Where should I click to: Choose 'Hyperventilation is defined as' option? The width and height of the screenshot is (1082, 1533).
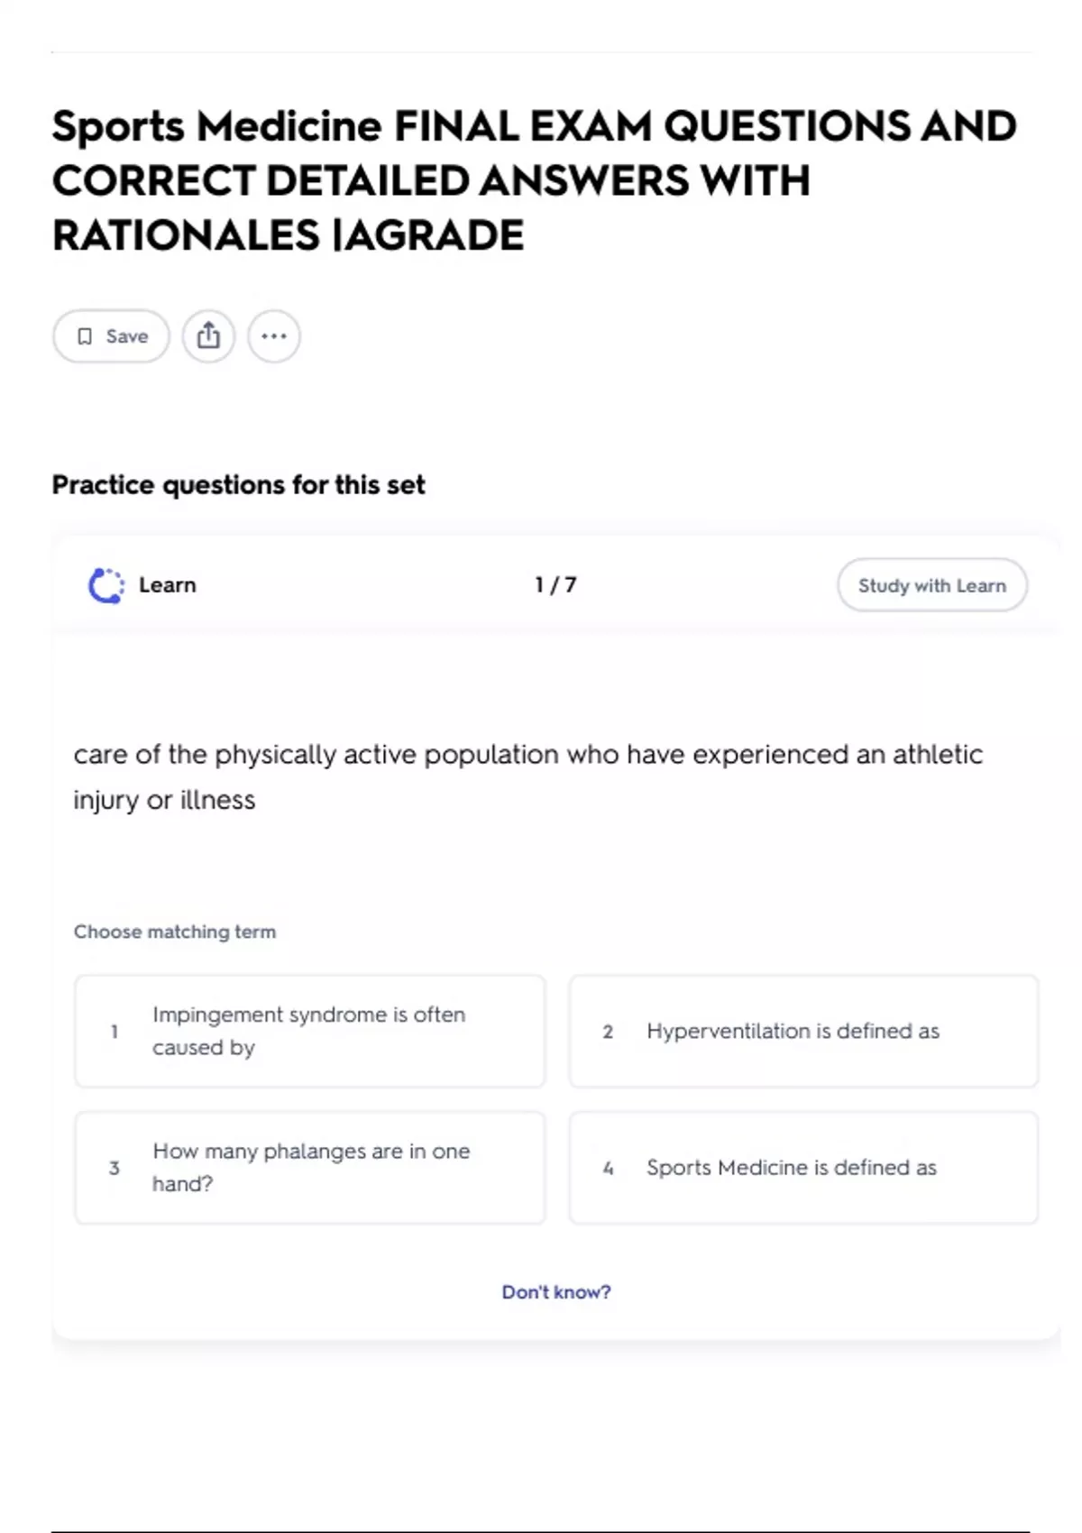pyautogui.click(x=802, y=1031)
